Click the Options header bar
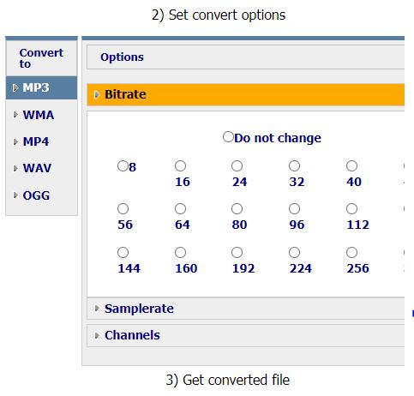Image resolution: width=414 pixels, height=396 pixels. [245, 57]
